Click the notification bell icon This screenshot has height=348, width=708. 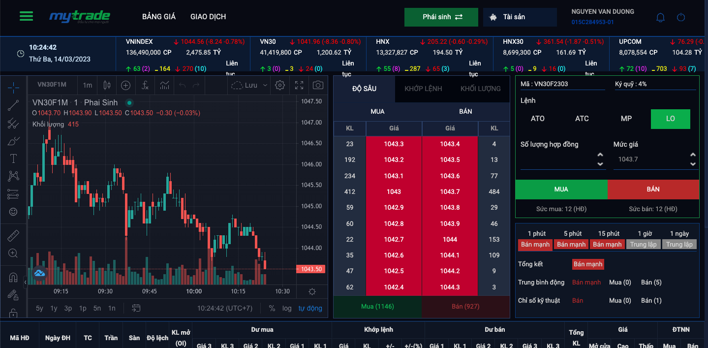(660, 18)
